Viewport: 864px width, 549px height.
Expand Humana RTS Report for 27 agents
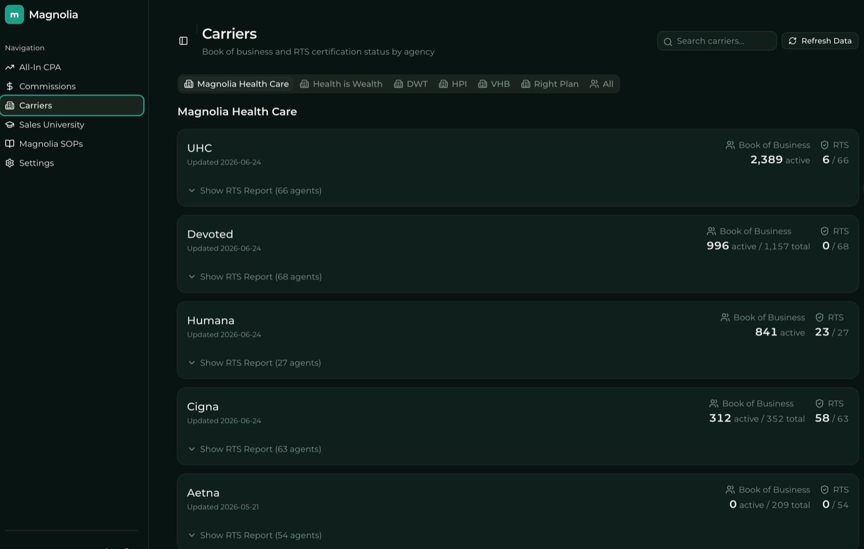click(x=254, y=363)
